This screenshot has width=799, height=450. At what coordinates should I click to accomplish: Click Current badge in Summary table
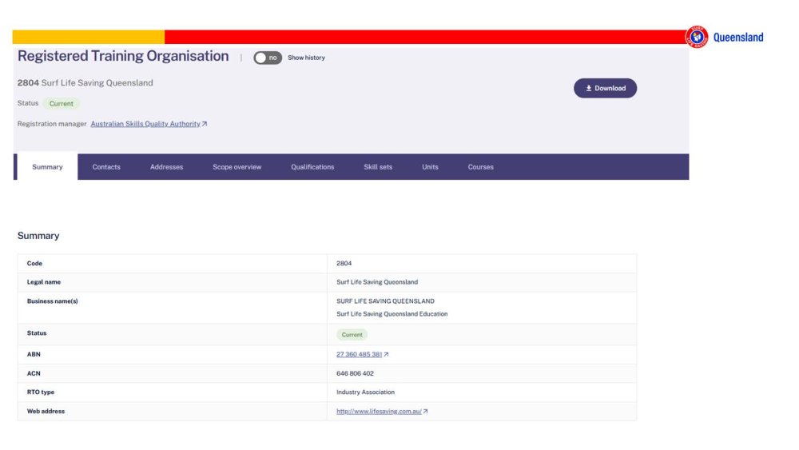pos(352,335)
